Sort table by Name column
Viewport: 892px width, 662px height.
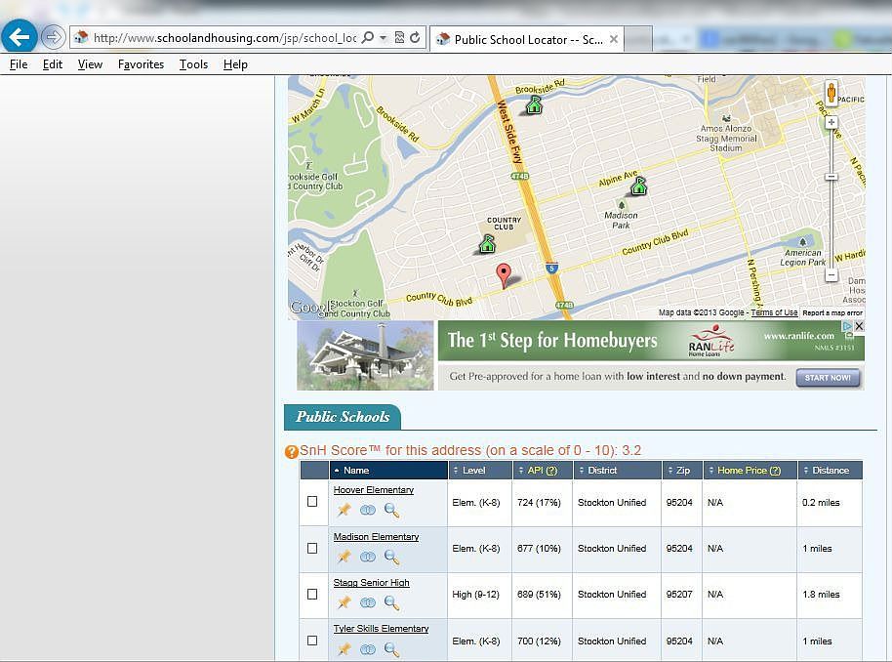click(x=388, y=471)
